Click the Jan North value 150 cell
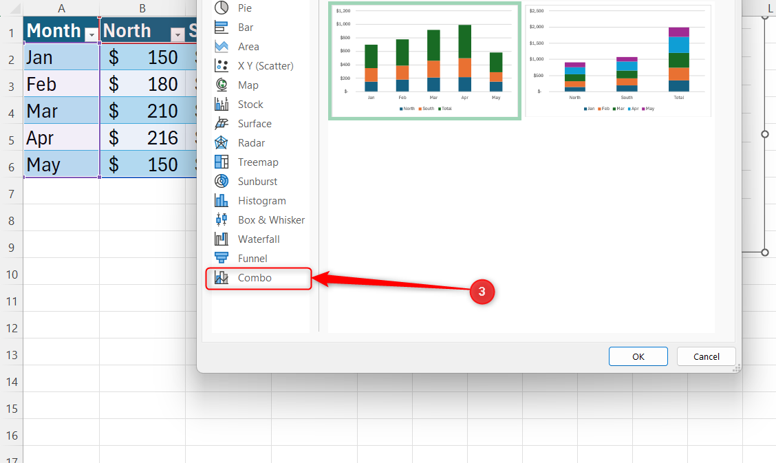This screenshot has height=463, width=776. click(142, 57)
